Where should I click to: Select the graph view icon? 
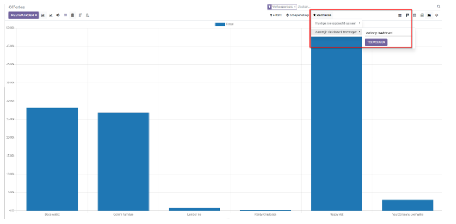429,16
